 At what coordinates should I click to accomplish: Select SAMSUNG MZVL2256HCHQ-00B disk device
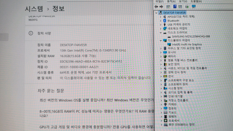point(191,36)
